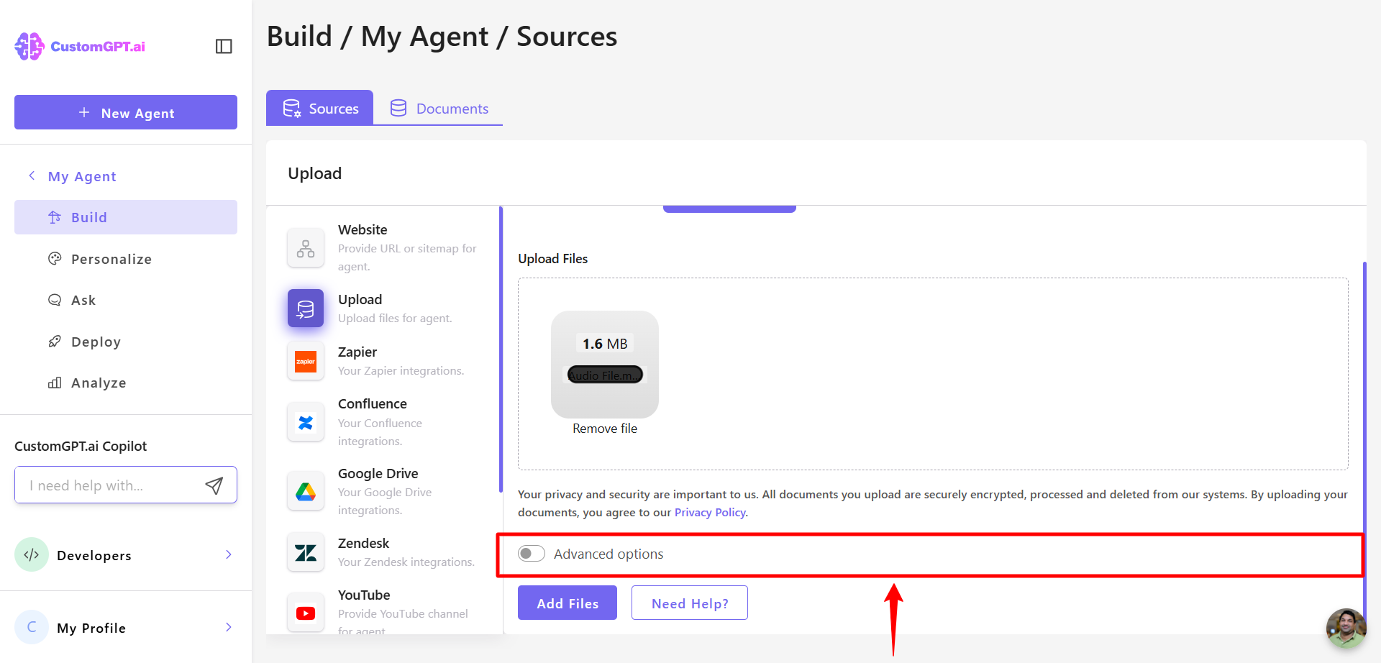Select the Upload source icon
1381x663 pixels.
pyautogui.click(x=306, y=308)
